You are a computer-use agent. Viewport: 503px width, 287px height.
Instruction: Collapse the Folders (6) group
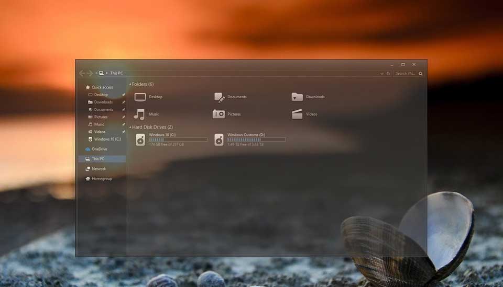[130, 84]
